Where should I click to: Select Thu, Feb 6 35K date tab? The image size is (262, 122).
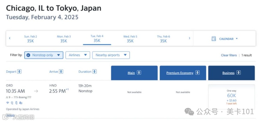coord(163,39)
